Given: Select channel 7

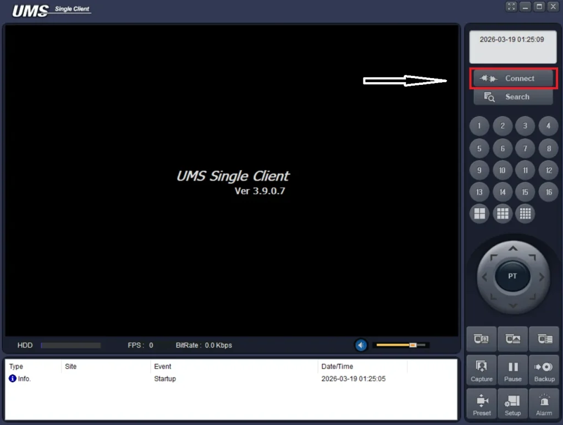Looking at the screenshot, I should point(525,148).
